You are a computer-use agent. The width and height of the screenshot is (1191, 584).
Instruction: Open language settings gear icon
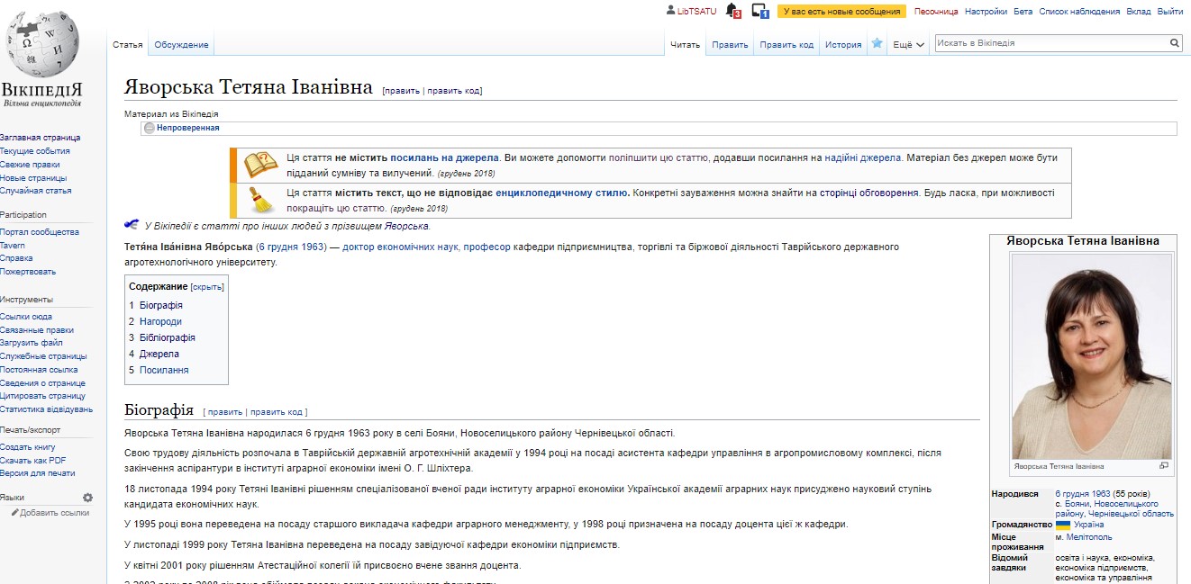click(87, 498)
